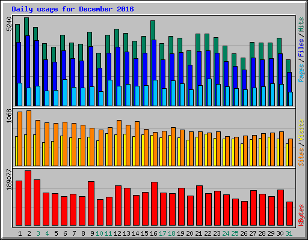Click the green hits bar for day 16
The height and width of the screenshot is (240, 308).
(x=153, y=30)
